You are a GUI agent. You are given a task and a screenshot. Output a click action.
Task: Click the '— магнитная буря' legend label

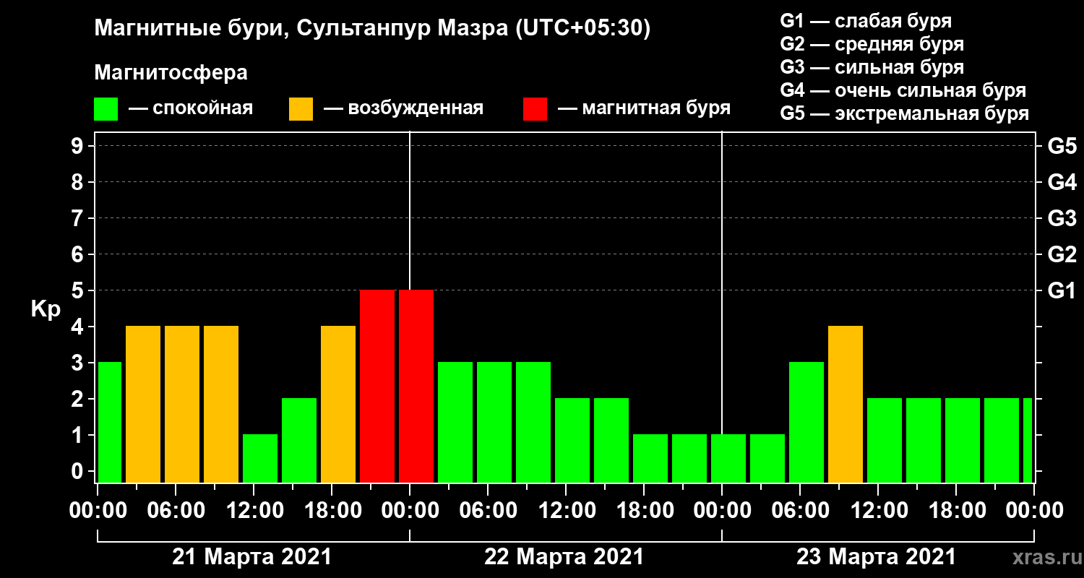(644, 109)
